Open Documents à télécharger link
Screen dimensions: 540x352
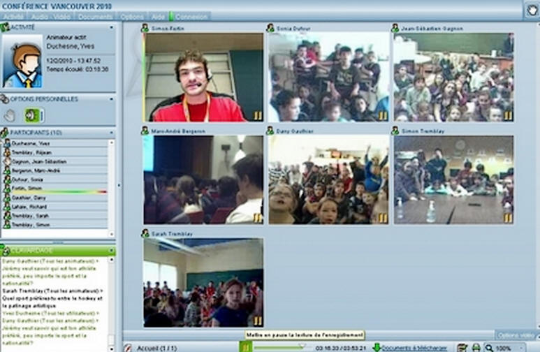coord(415,348)
